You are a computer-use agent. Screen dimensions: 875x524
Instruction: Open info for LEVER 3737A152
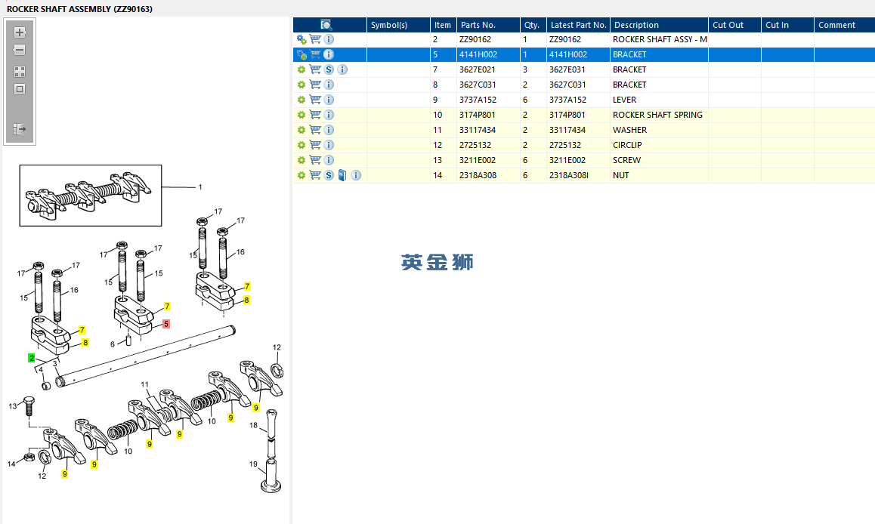pyautogui.click(x=329, y=100)
